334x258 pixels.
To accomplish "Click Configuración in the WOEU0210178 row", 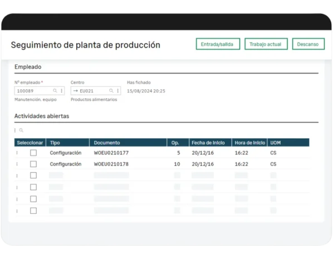I will [66, 164].
